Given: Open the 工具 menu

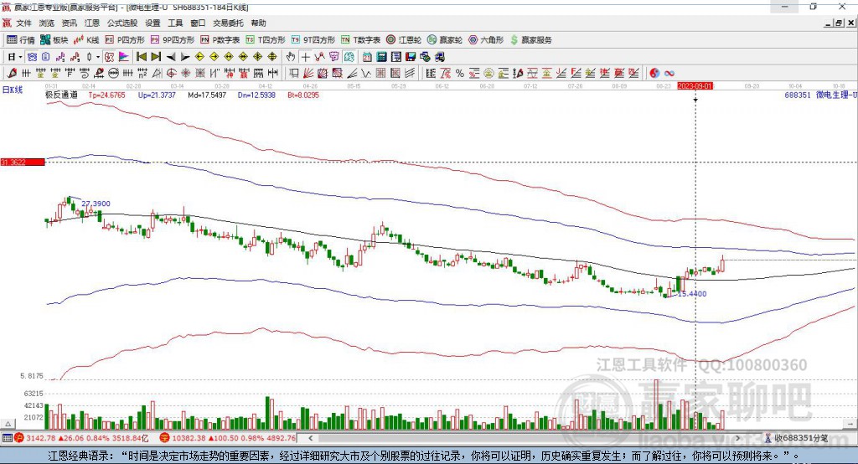Looking at the screenshot, I should pos(175,23).
